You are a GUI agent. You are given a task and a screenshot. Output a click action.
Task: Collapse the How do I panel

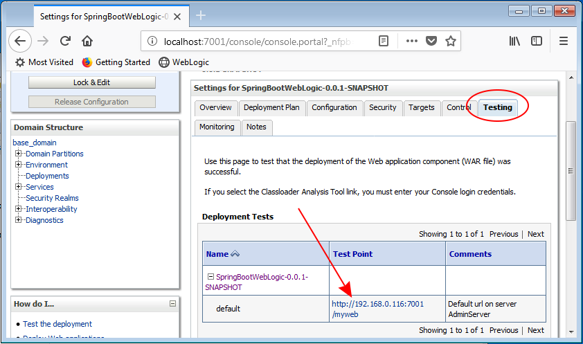click(172, 303)
